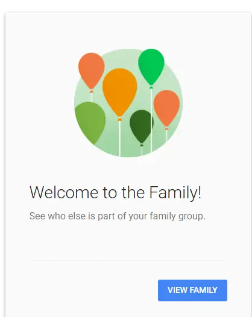The height and width of the screenshot is (317, 252).
Task: Click the white string under orange balloon
Action: coord(120,139)
